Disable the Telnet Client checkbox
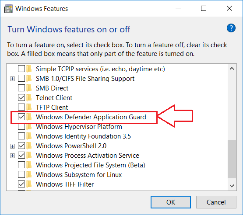The image size is (243, 215). 21,98
